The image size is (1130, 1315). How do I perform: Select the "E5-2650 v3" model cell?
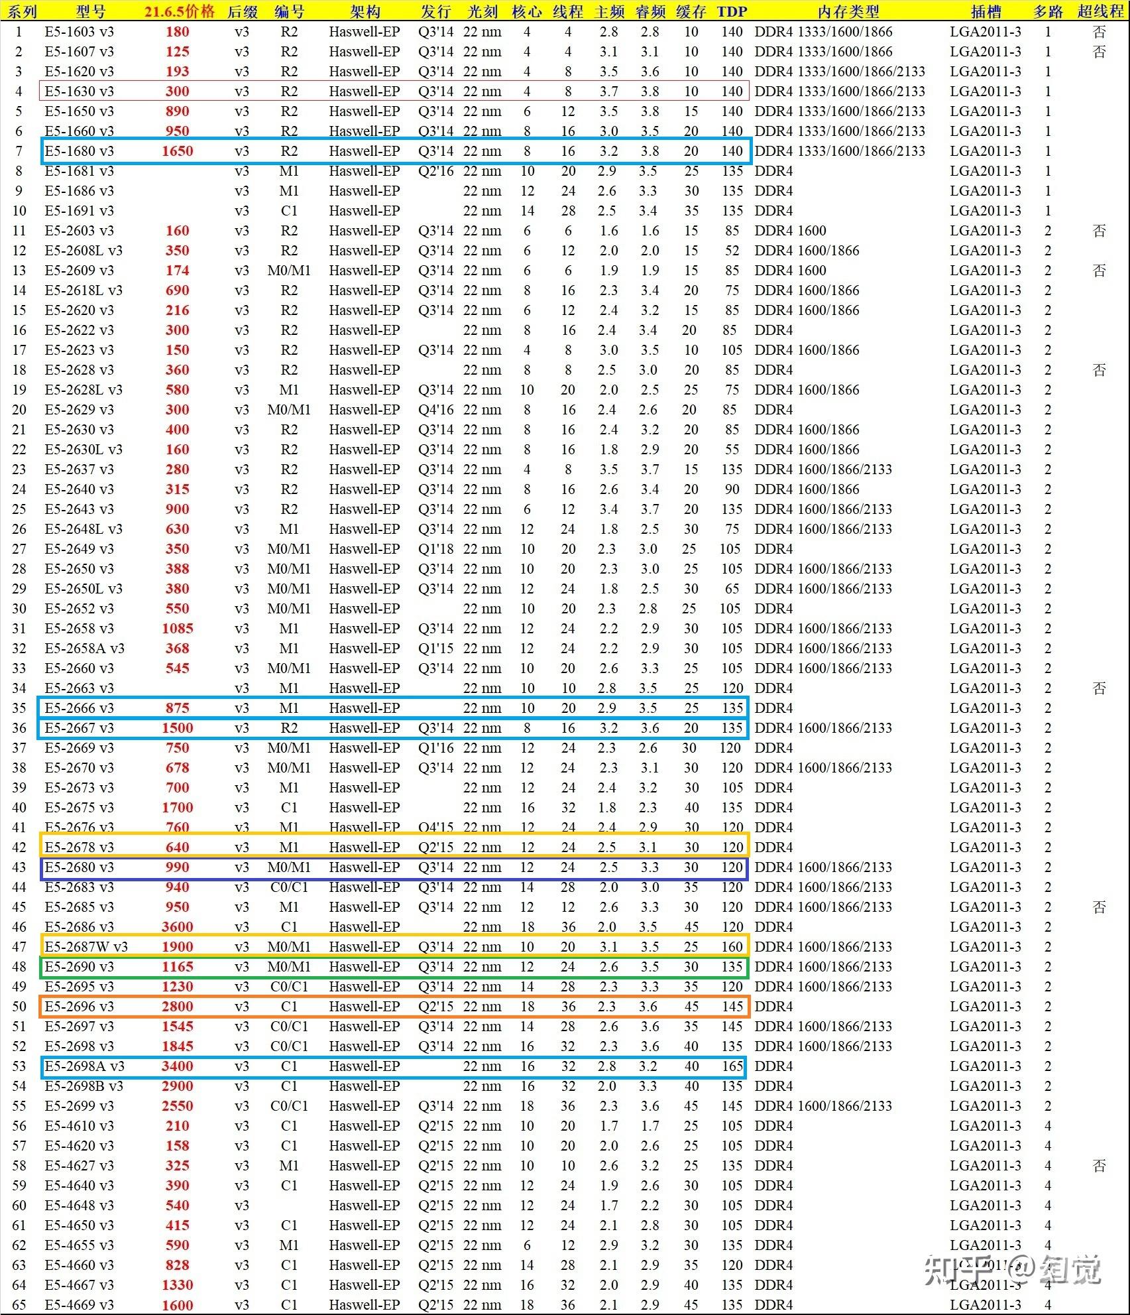(80, 569)
